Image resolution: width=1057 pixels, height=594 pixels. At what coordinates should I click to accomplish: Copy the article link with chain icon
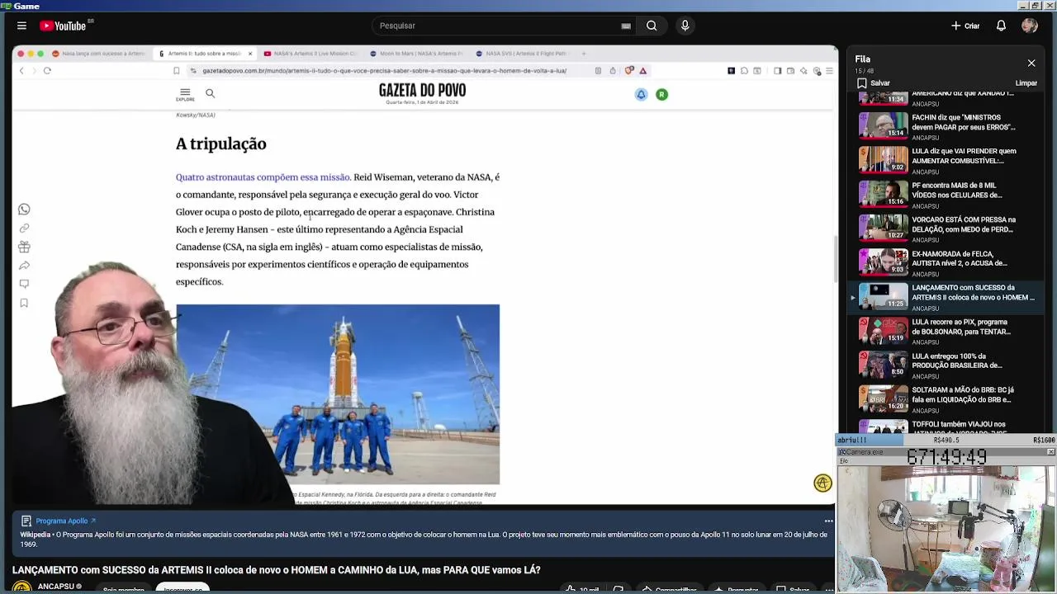[x=24, y=229]
